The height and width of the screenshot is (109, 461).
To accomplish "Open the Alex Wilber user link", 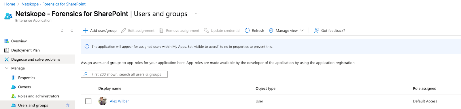I will (119, 101).
